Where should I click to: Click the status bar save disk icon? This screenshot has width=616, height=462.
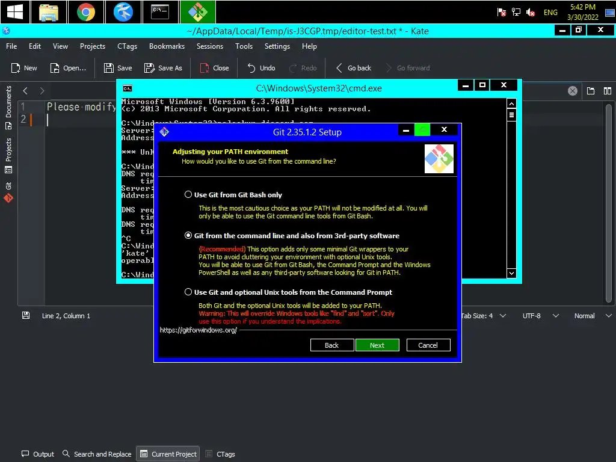[x=26, y=315]
